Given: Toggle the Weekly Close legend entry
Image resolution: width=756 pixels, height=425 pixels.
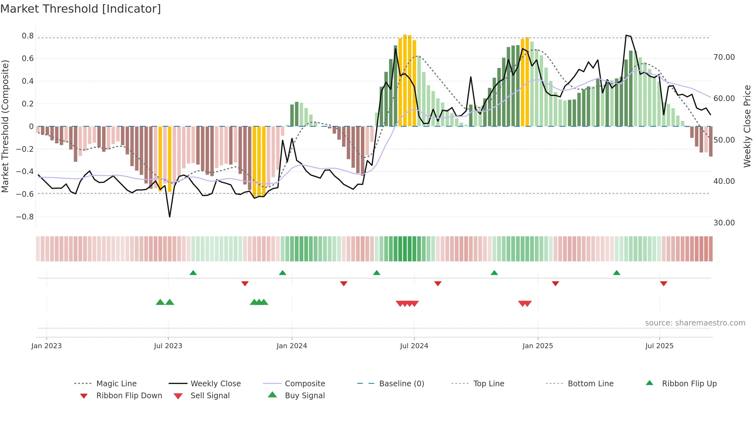Looking at the screenshot, I should (x=205, y=383).
